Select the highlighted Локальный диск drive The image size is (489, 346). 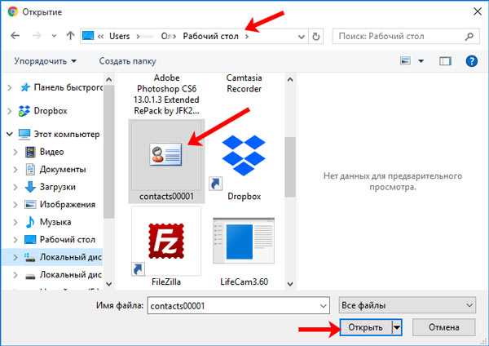70,257
